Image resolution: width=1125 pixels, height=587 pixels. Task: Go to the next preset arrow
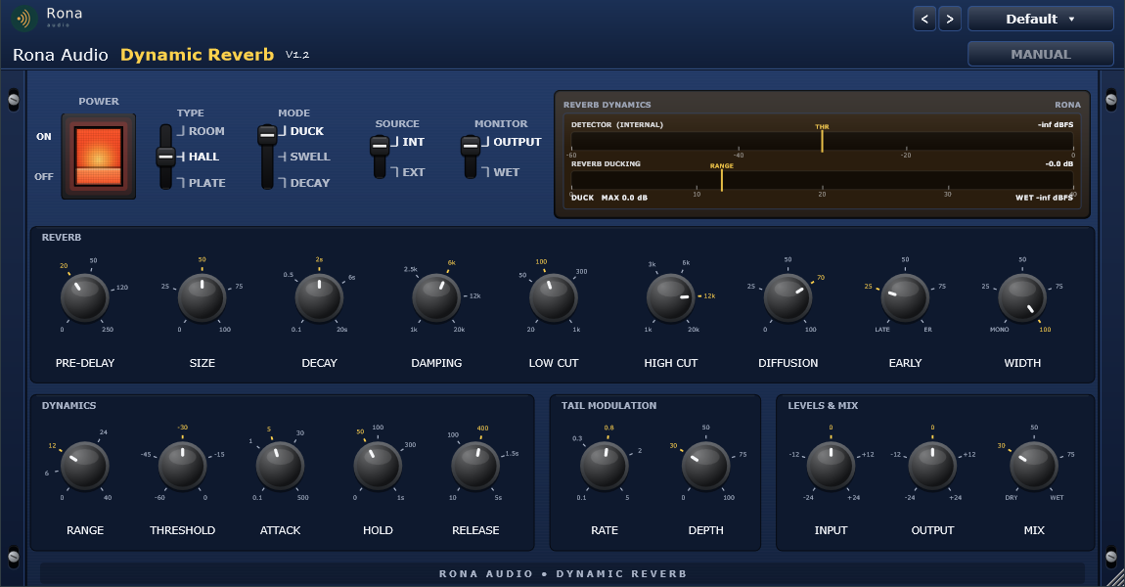click(x=950, y=20)
